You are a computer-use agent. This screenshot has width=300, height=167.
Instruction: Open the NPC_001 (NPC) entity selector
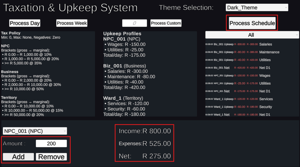[x=34, y=131]
